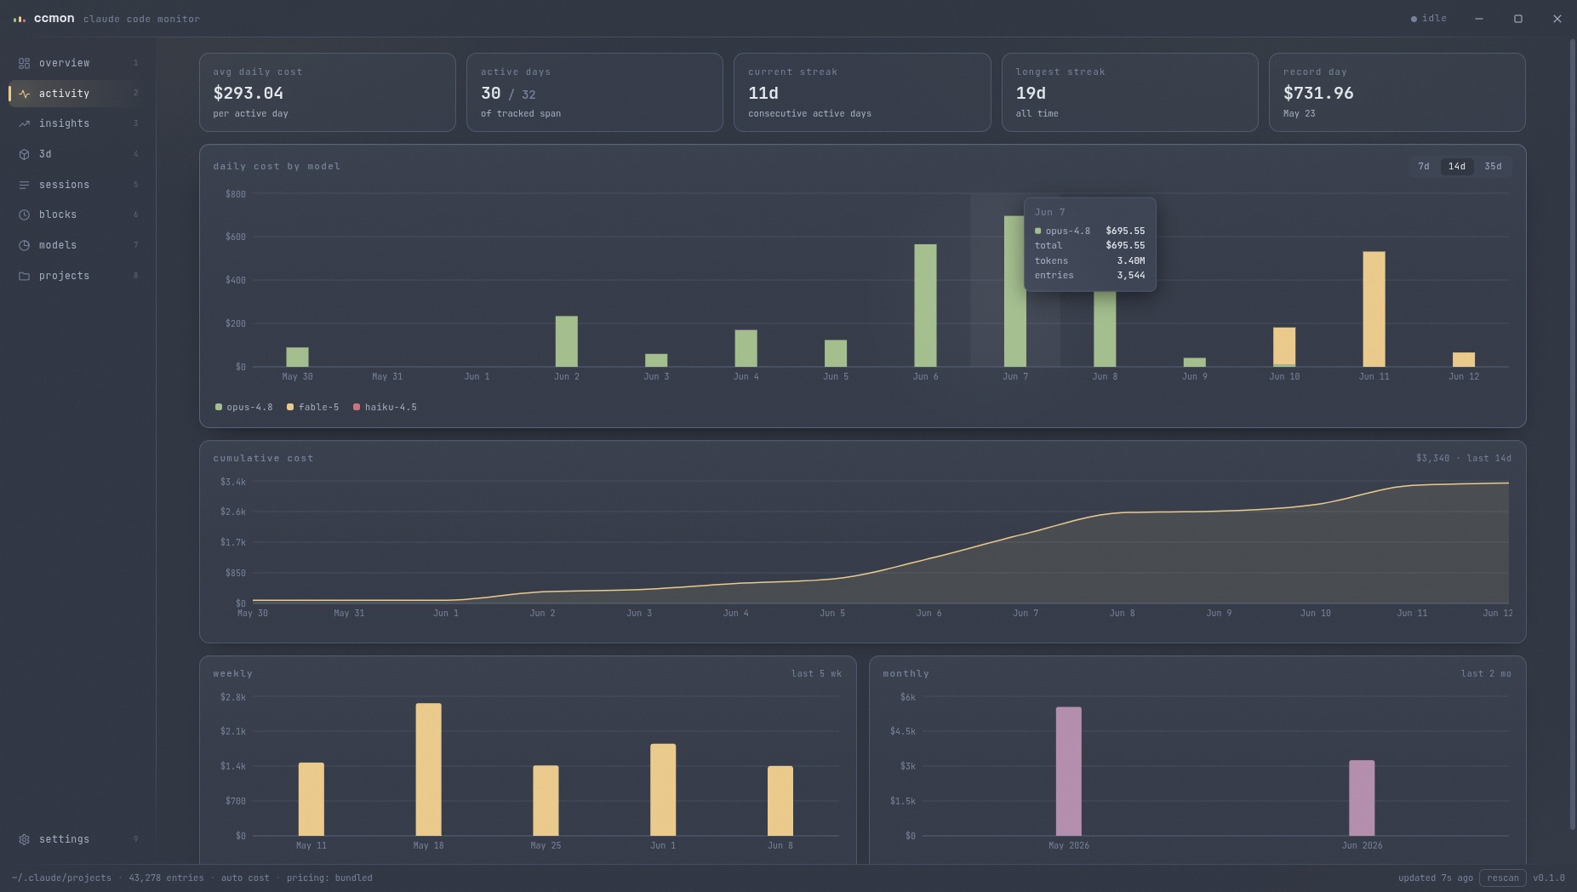Click the haiku-4.5 red legend swatch
This screenshot has height=892, width=1577.
357,408
